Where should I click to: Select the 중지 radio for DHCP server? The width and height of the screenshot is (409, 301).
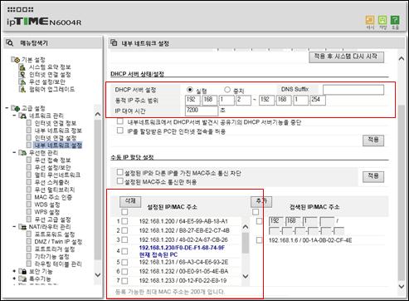tap(227, 90)
